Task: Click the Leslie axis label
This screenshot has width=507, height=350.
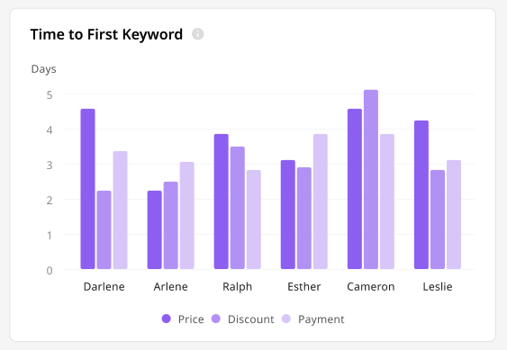Action: point(438,287)
